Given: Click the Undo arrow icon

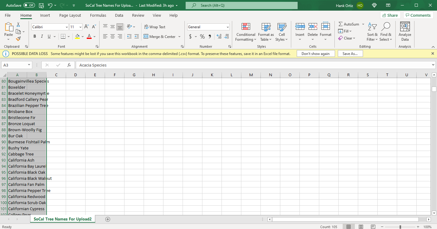Looking at the screenshot, I should (50, 5).
